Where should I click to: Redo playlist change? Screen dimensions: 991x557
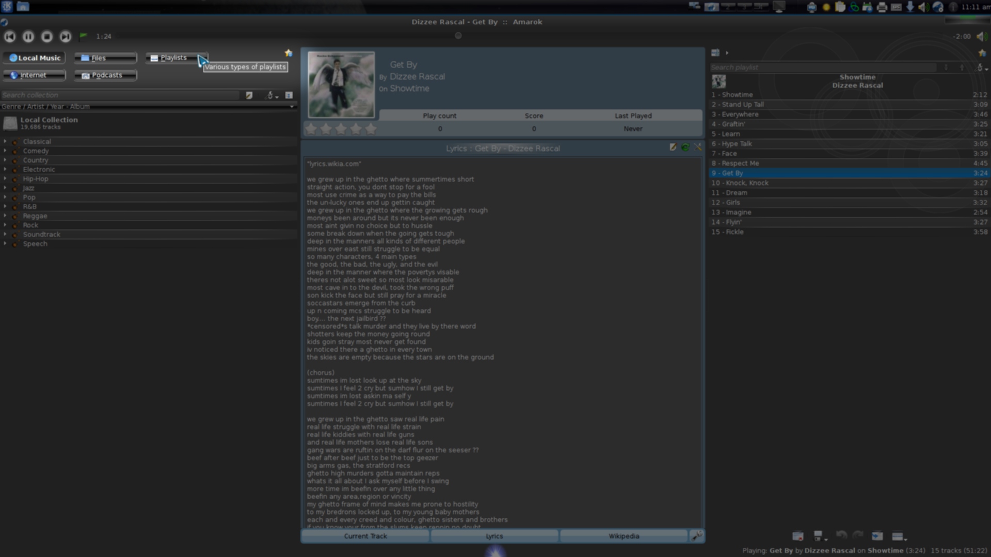pos(858,536)
